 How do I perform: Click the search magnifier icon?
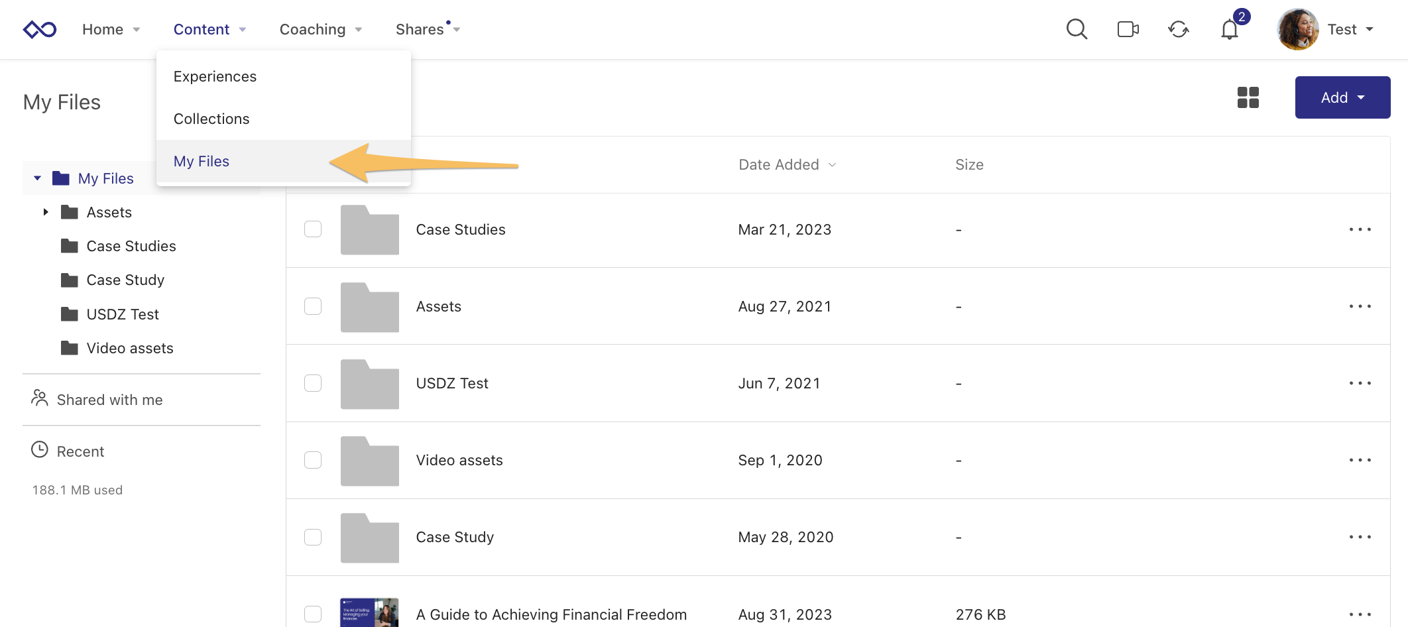(1077, 29)
